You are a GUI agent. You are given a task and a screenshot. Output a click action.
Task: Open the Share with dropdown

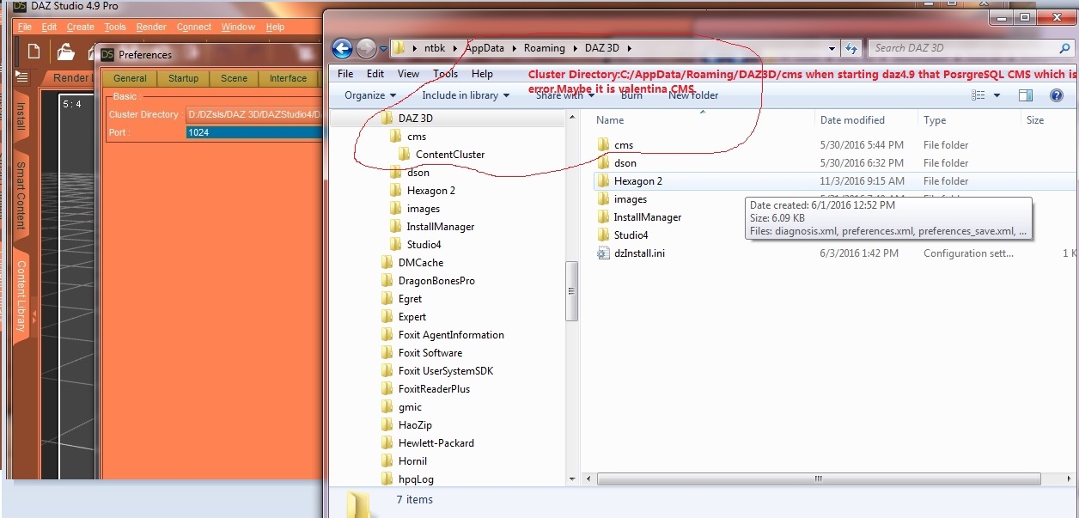565,95
